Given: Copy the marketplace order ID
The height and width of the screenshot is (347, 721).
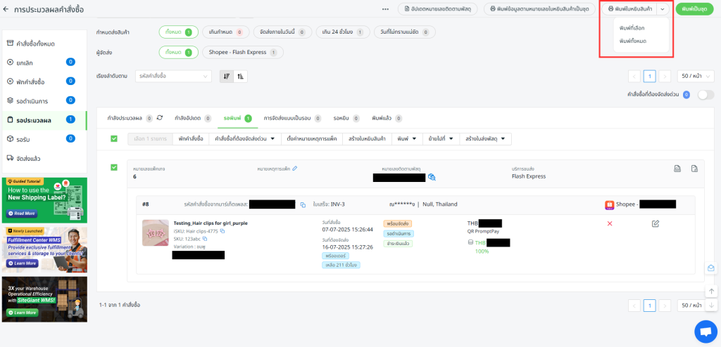Looking at the screenshot, I should (303, 204).
